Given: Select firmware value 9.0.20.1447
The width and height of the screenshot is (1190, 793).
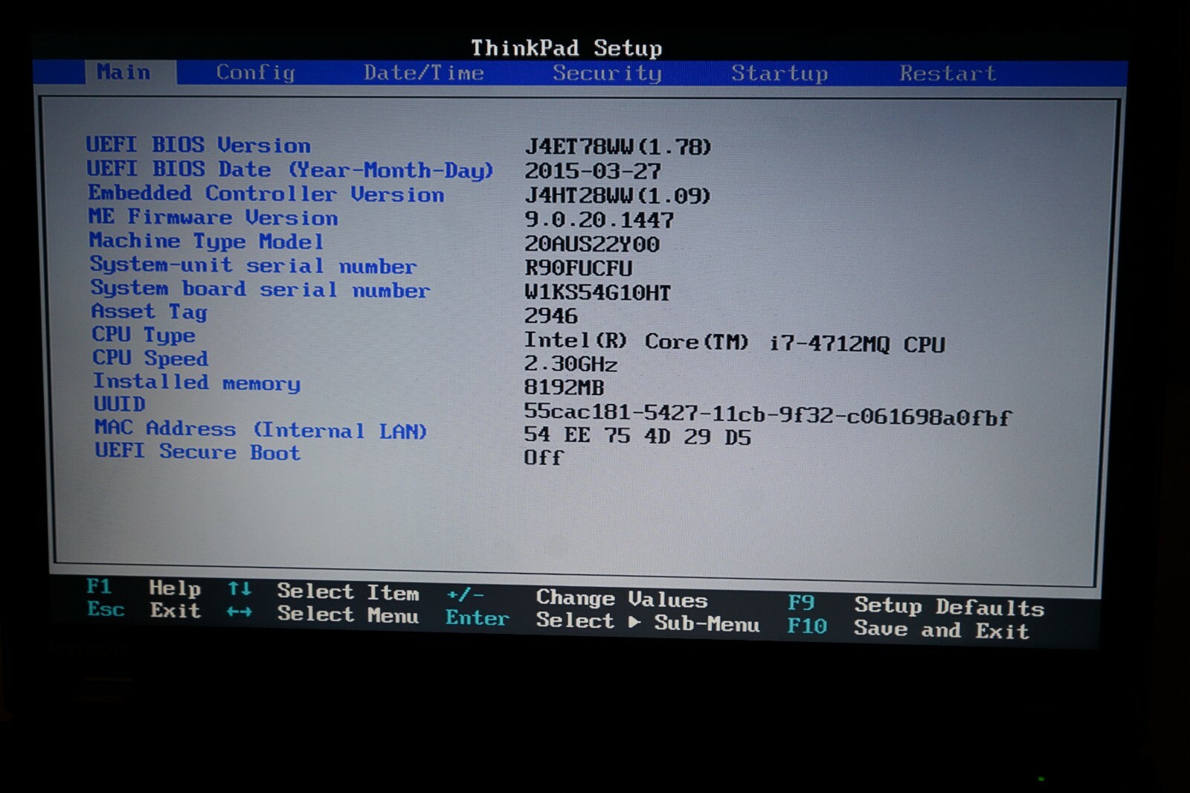Looking at the screenshot, I should click(599, 220).
